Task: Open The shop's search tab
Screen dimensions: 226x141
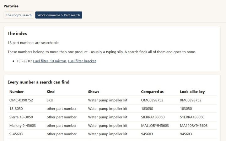Action: pyautogui.click(x=19, y=15)
